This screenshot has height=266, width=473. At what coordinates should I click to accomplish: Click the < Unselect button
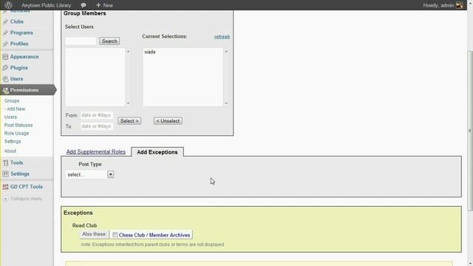coord(168,121)
